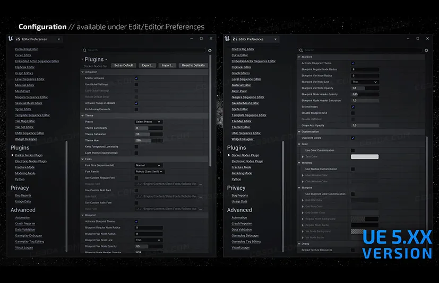Click Regular Node Background color swatch
439x283 pixels.
365,219
